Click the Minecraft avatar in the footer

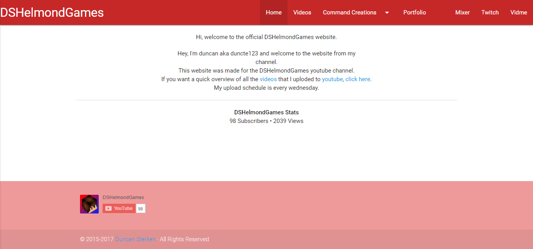click(89, 204)
